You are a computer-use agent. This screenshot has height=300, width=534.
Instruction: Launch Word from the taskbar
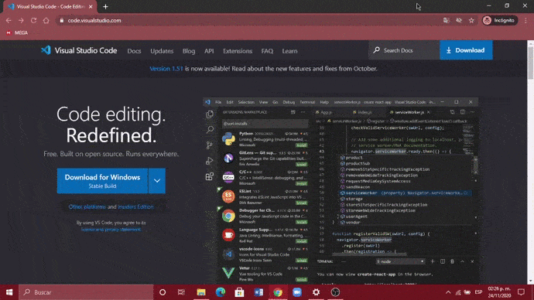click(258, 292)
